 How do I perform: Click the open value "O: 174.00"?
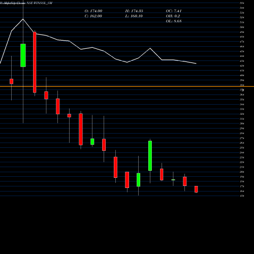(93, 11)
